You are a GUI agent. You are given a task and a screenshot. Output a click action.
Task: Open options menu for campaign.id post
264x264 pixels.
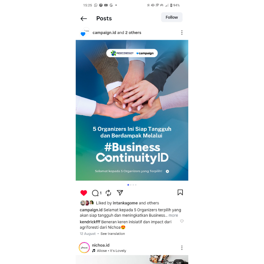click(x=182, y=32)
